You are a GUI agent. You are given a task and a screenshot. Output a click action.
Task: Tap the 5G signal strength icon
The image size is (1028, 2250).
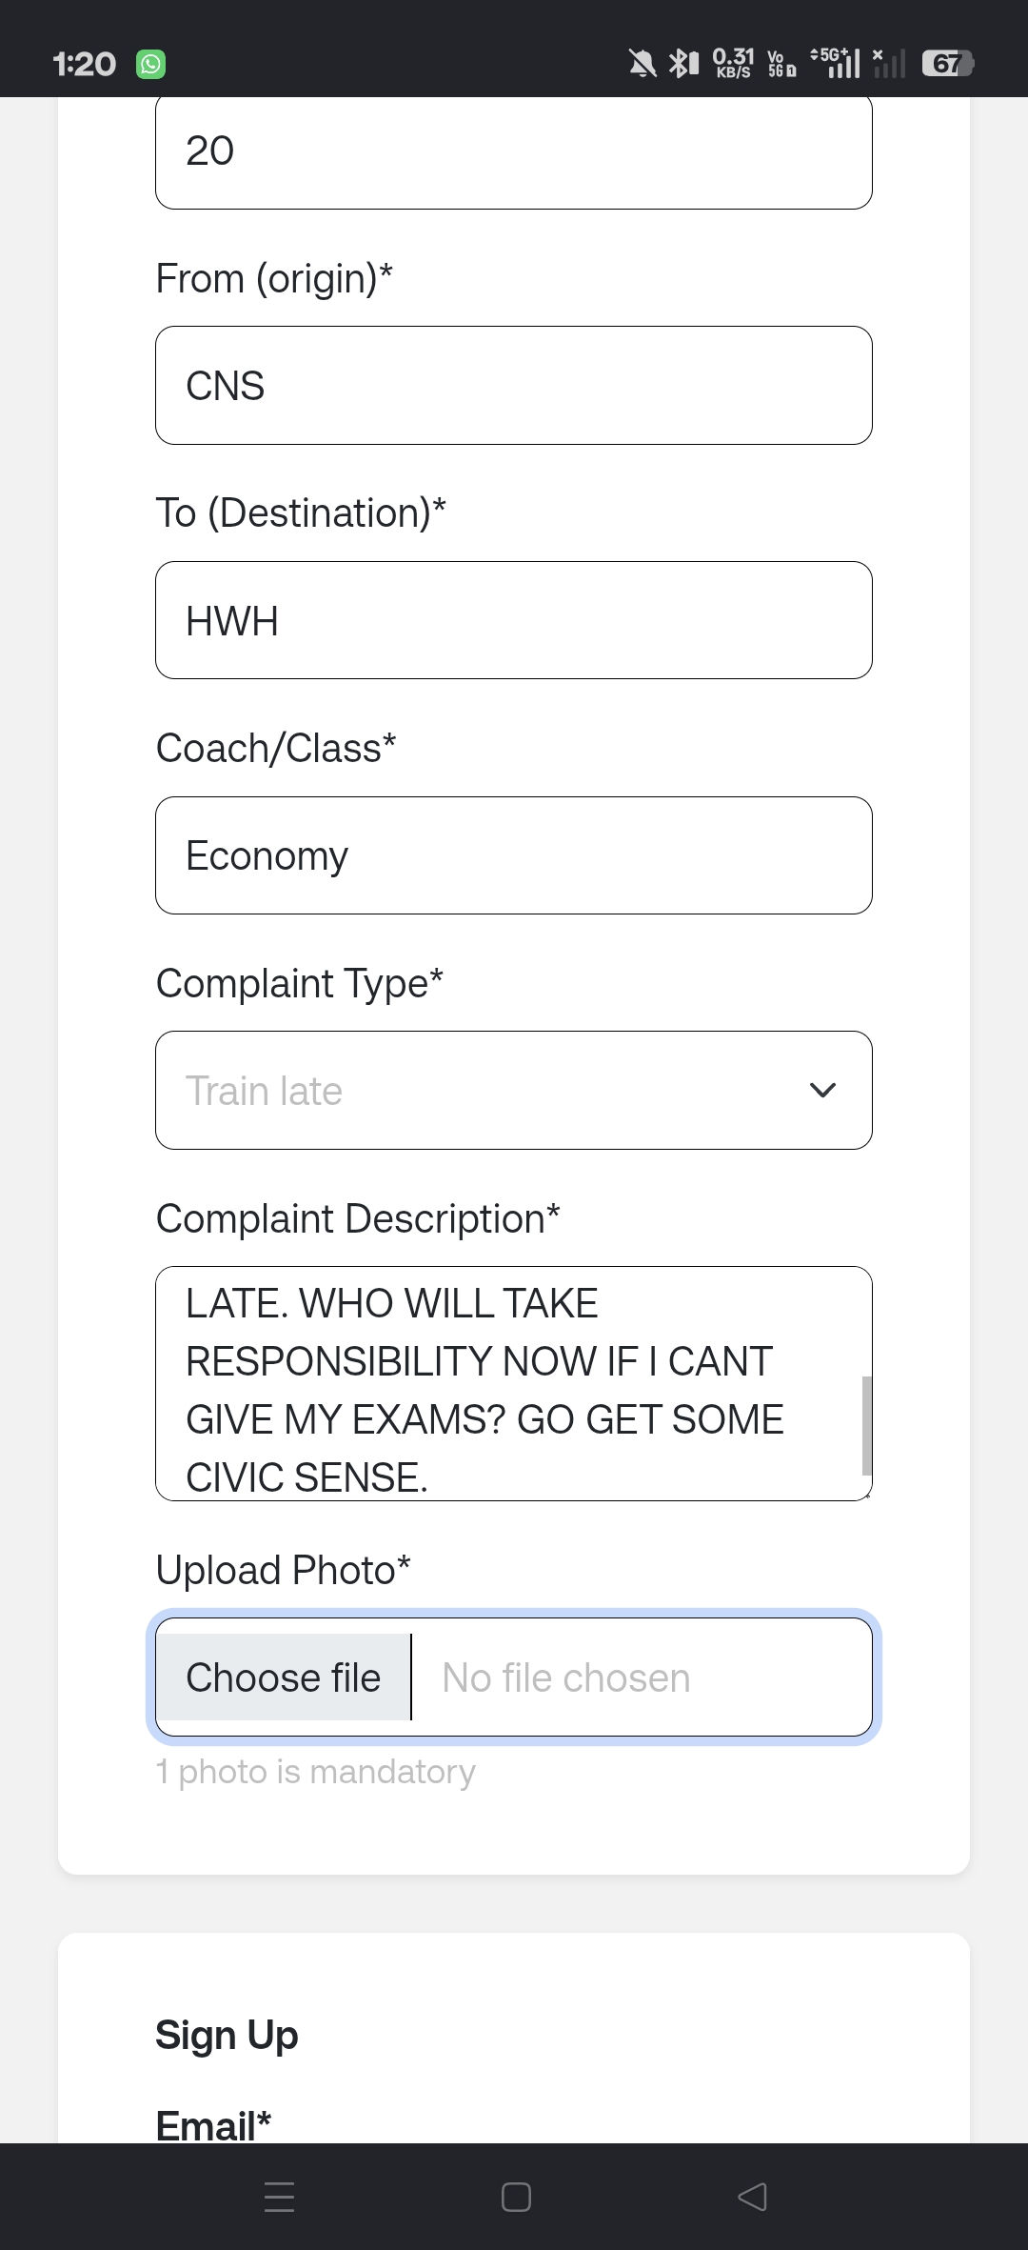click(x=836, y=63)
